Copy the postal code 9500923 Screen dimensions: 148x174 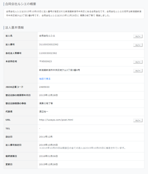(138, 62)
